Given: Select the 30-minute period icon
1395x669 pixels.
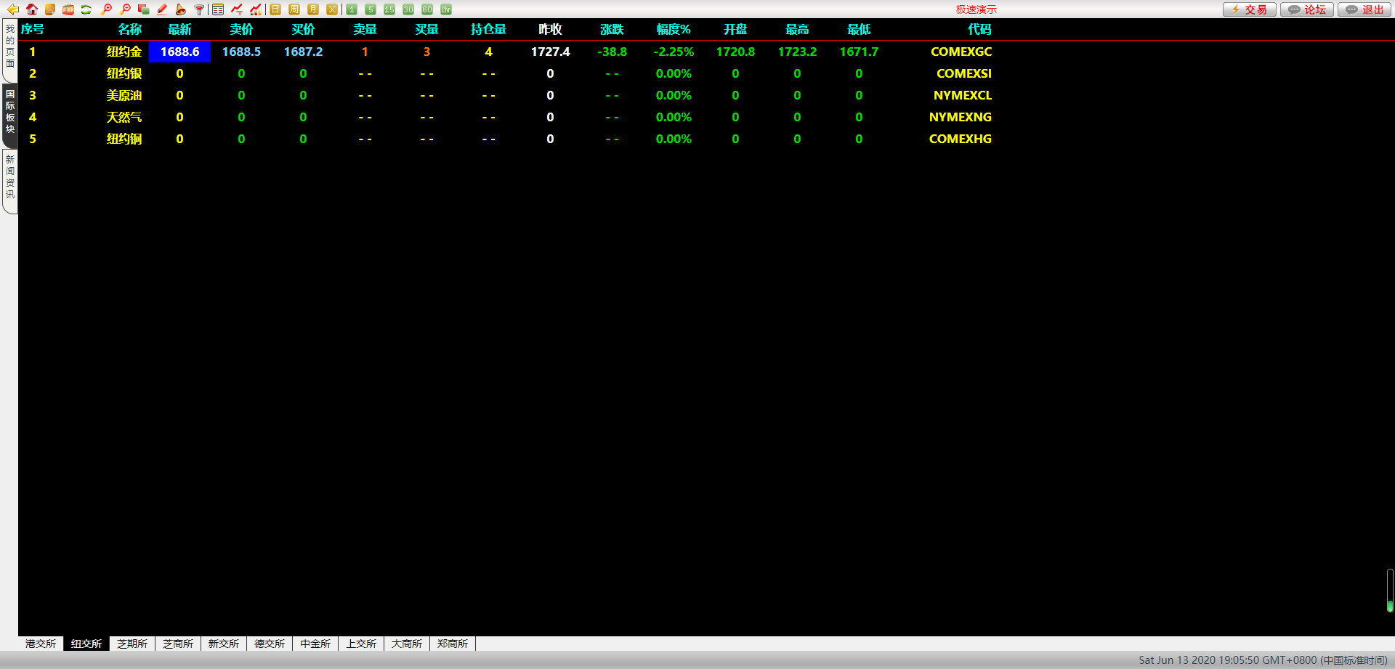Looking at the screenshot, I should click(x=408, y=9).
